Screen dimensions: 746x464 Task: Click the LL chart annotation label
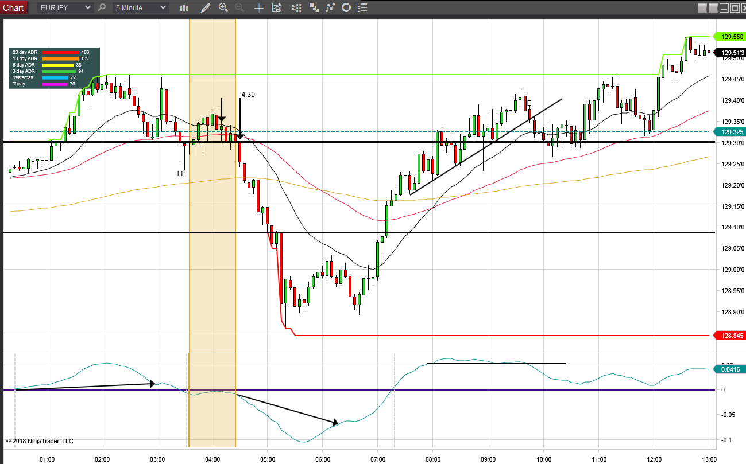(181, 173)
